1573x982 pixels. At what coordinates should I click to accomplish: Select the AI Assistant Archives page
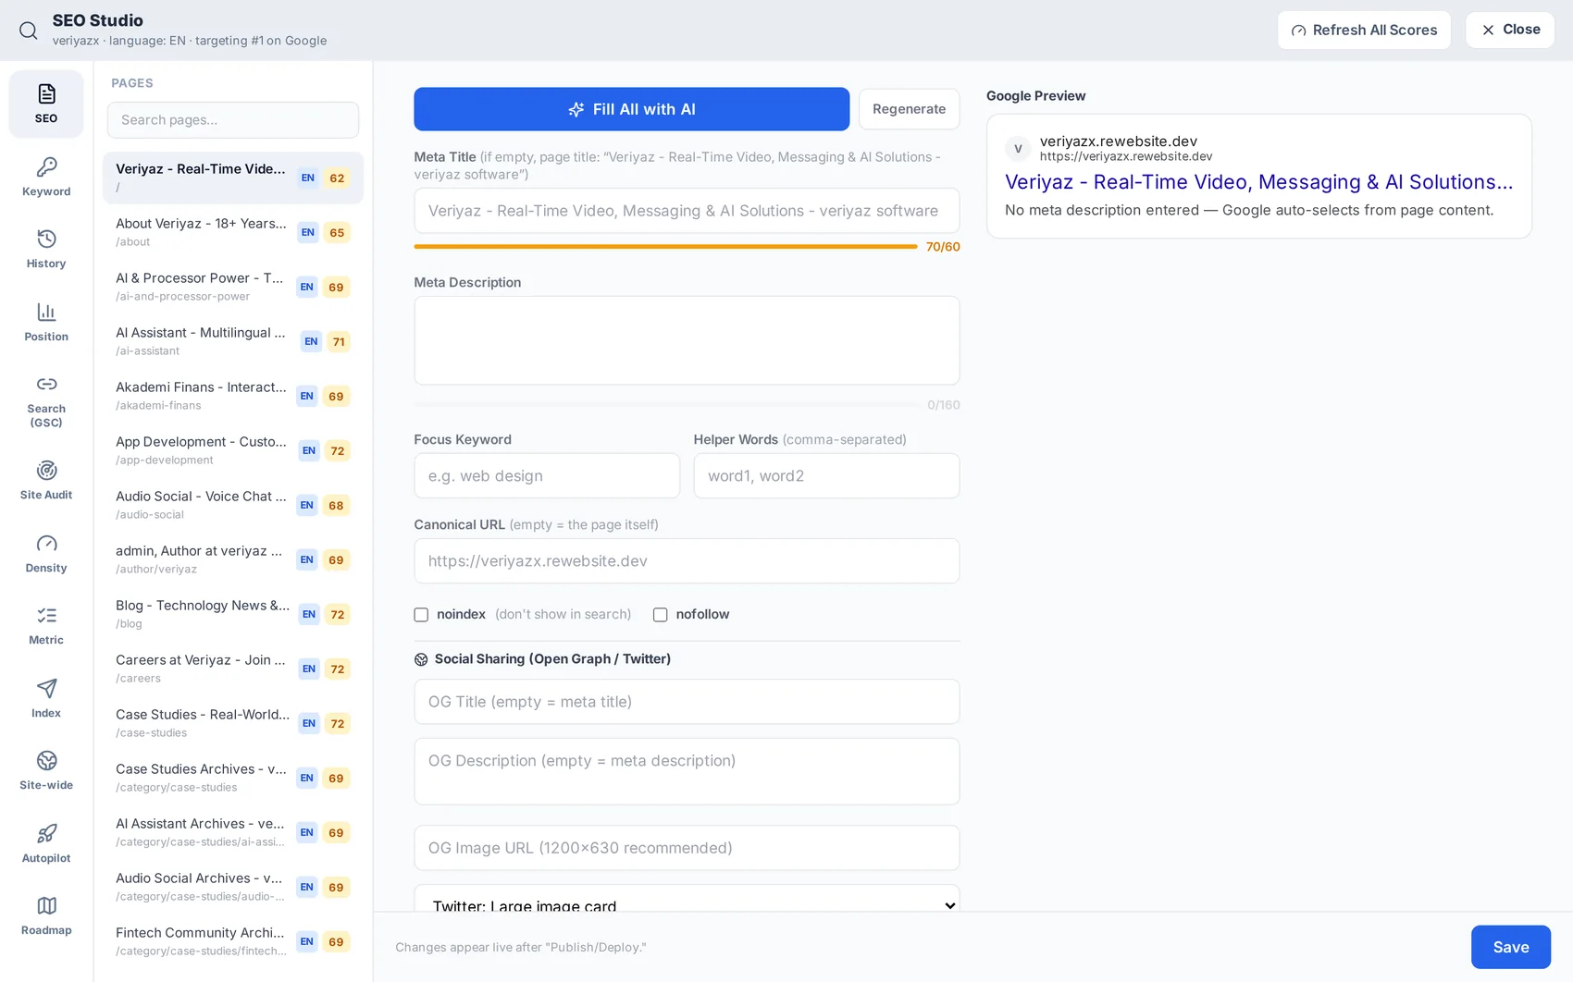coord(233,832)
